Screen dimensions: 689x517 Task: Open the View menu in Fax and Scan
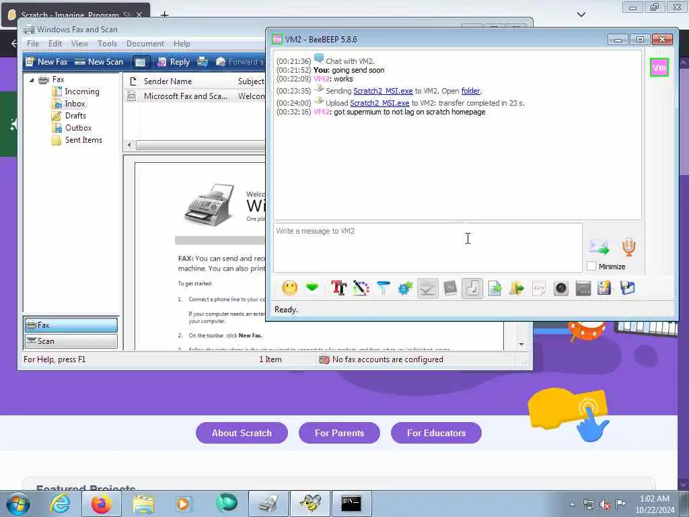point(79,44)
